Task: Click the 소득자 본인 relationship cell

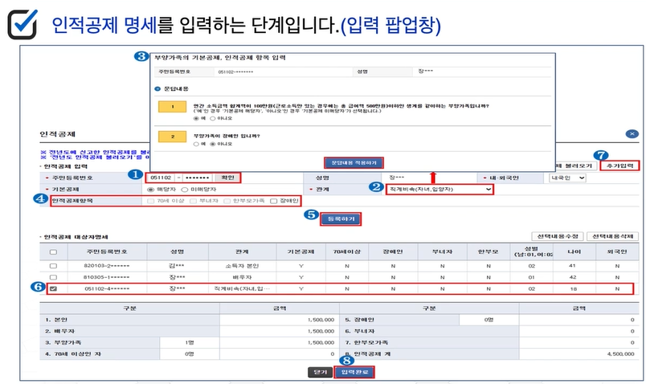Action: coord(242,266)
